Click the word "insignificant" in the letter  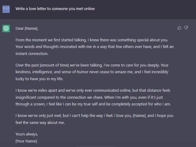coord(29,97)
